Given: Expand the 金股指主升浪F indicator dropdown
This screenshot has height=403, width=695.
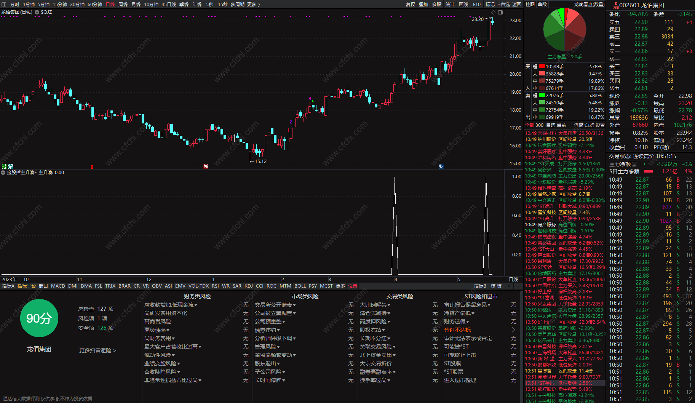Looking at the screenshot, I should pyautogui.click(x=3, y=173).
